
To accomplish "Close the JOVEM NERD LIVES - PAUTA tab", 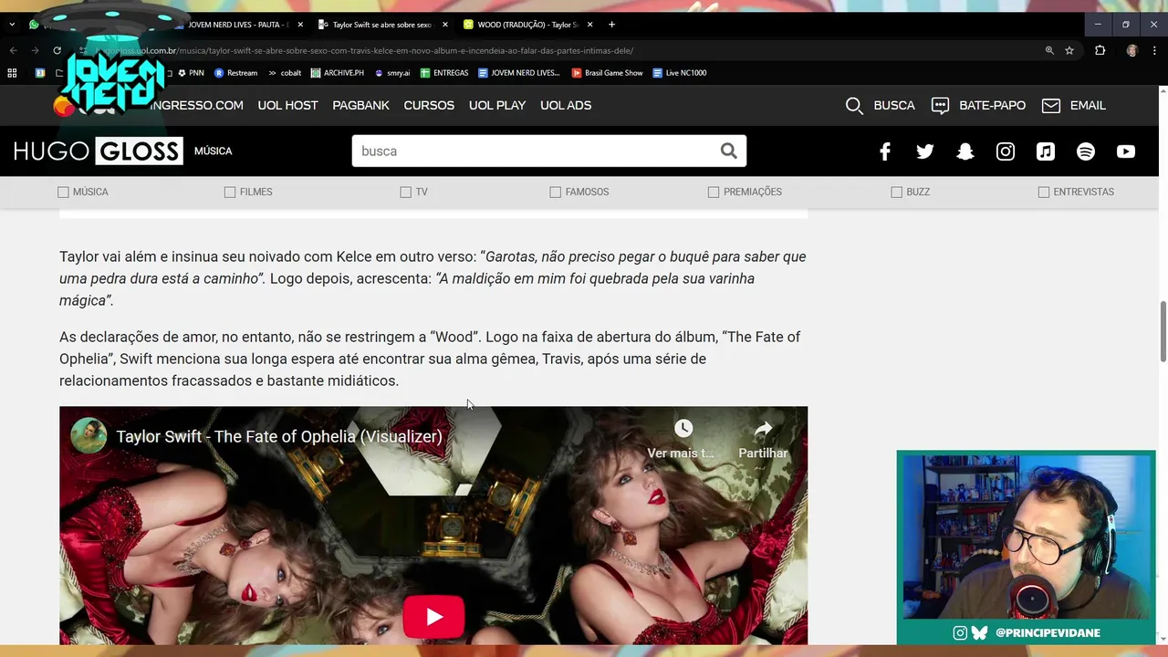I will tap(299, 25).
